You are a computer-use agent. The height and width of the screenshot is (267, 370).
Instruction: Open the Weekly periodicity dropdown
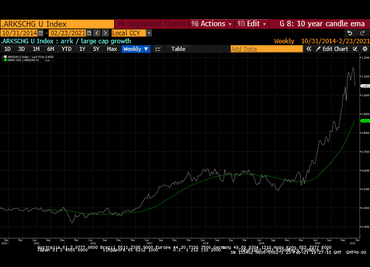[x=136, y=49]
